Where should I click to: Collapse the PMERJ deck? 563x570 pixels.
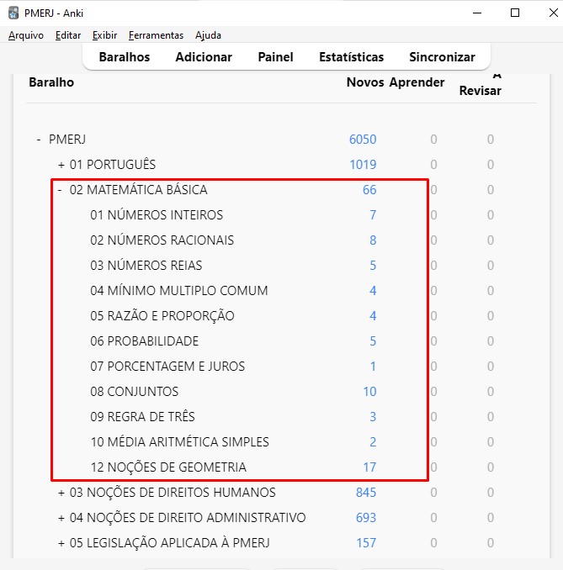coord(39,140)
